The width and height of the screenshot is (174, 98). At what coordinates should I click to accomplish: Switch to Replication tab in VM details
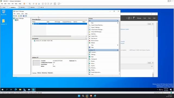[x=50, y=73]
